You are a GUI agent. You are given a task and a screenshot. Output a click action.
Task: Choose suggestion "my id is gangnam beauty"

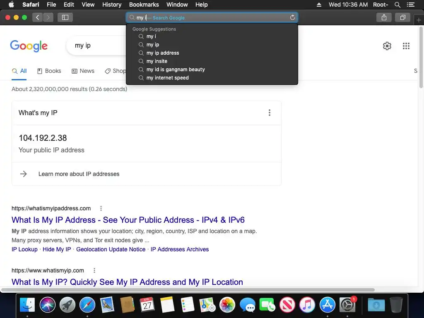[x=212, y=70]
